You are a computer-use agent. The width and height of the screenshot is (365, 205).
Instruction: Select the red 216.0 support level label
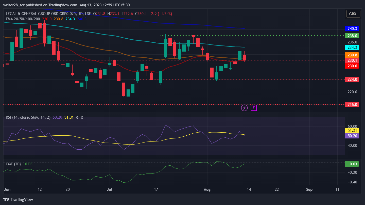(x=352, y=104)
